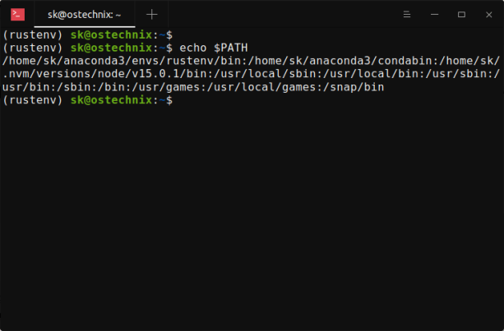Screen dimensions: 504x331
Task: Select the sk@ostechnix: ~ tab
Action: tap(84, 14)
